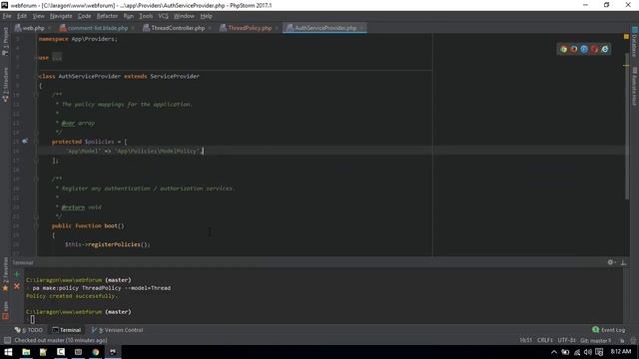Collapse the boot() function body
The height and width of the screenshot is (359, 639).
tap(36, 226)
